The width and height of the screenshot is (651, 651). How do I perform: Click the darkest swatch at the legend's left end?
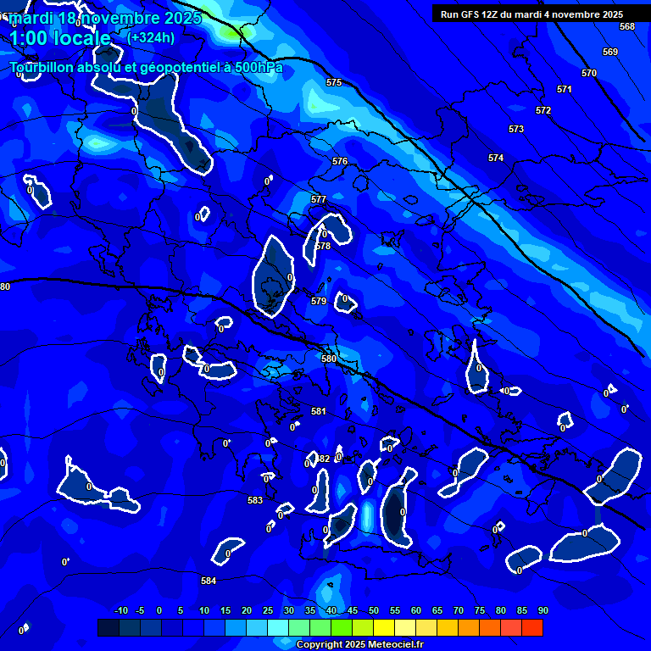(108, 627)
